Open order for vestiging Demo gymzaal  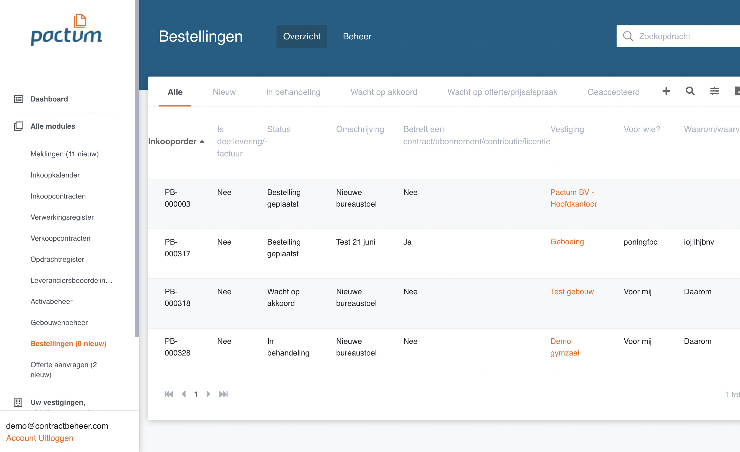pos(565,347)
